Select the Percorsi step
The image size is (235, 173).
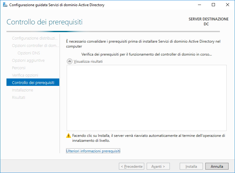coord(19,68)
